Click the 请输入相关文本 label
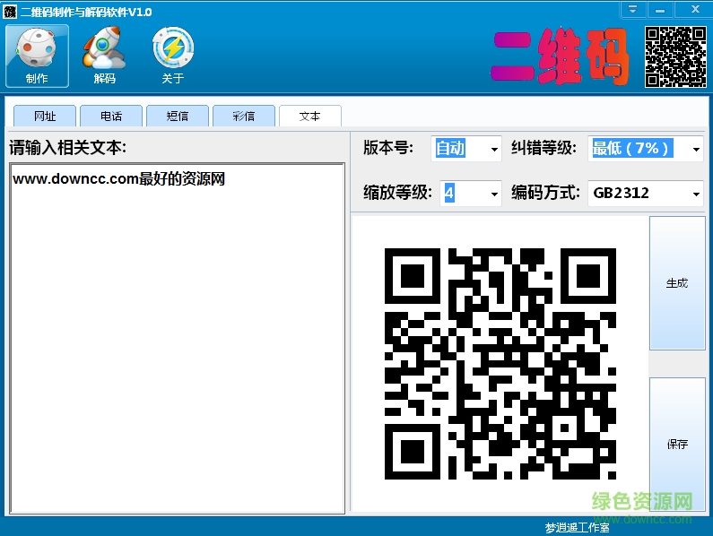The width and height of the screenshot is (713, 536). 68,147
